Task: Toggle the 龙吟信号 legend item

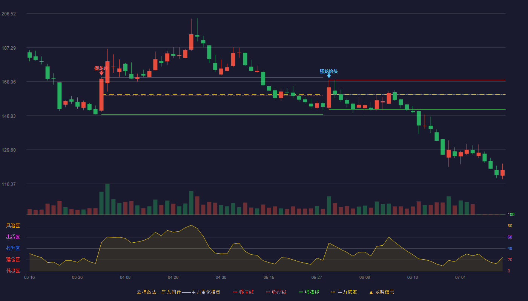Action: (x=382, y=292)
